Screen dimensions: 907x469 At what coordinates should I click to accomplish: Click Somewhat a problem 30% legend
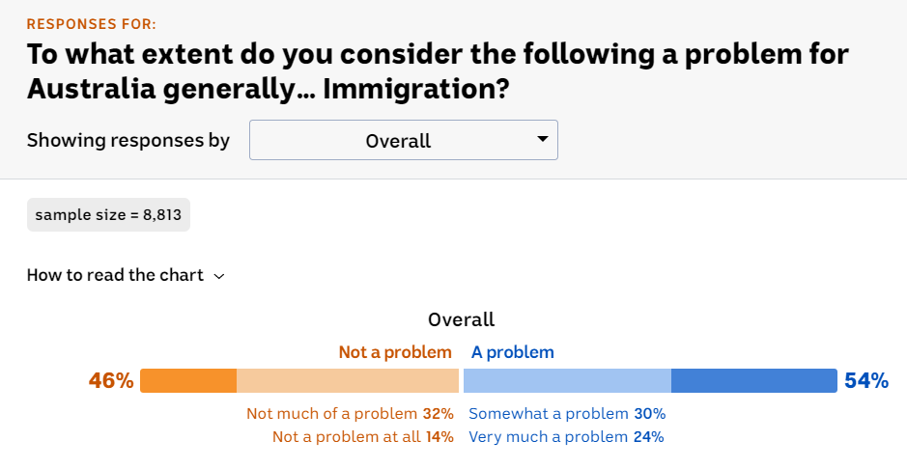coord(567,413)
